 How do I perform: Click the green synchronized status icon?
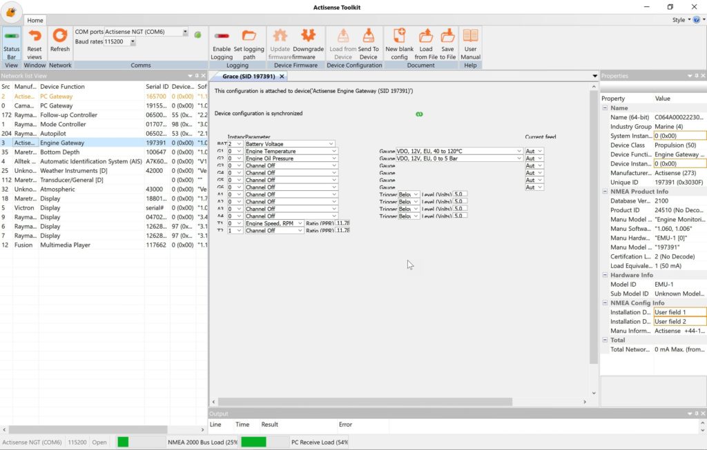(419, 114)
